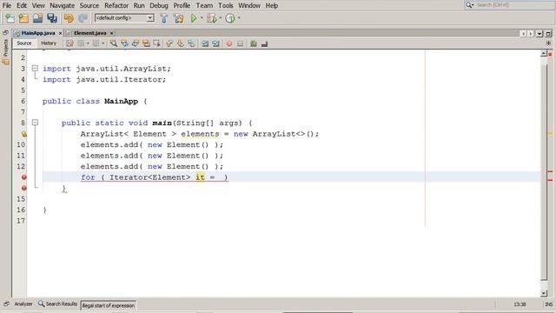Open the Projects side panel

[6, 52]
